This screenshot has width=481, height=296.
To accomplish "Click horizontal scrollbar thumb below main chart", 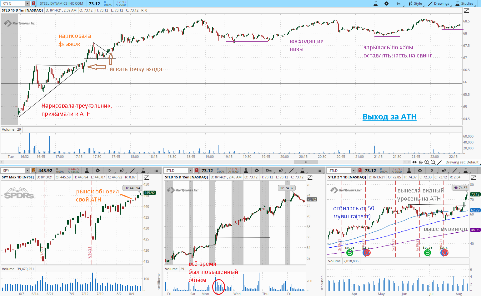I will click(306, 162).
